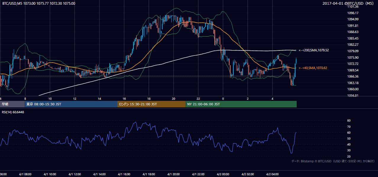Click RSI scale value 20

click(x=349, y=156)
